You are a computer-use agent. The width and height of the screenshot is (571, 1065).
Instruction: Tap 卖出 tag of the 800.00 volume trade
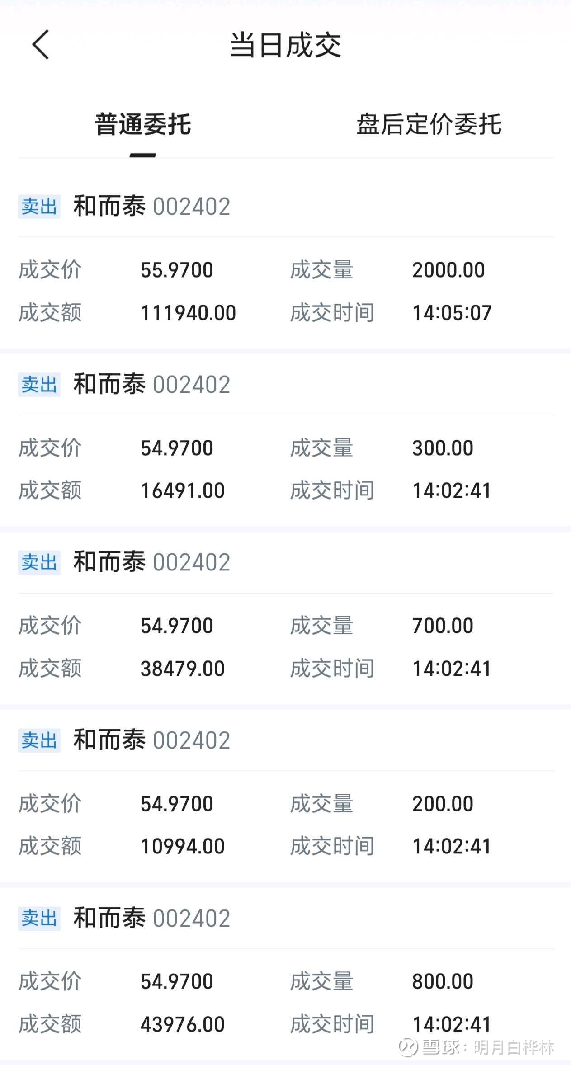(39, 918)
